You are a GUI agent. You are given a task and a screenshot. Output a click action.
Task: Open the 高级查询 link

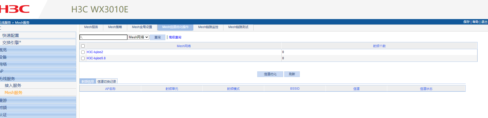[175, 37]
